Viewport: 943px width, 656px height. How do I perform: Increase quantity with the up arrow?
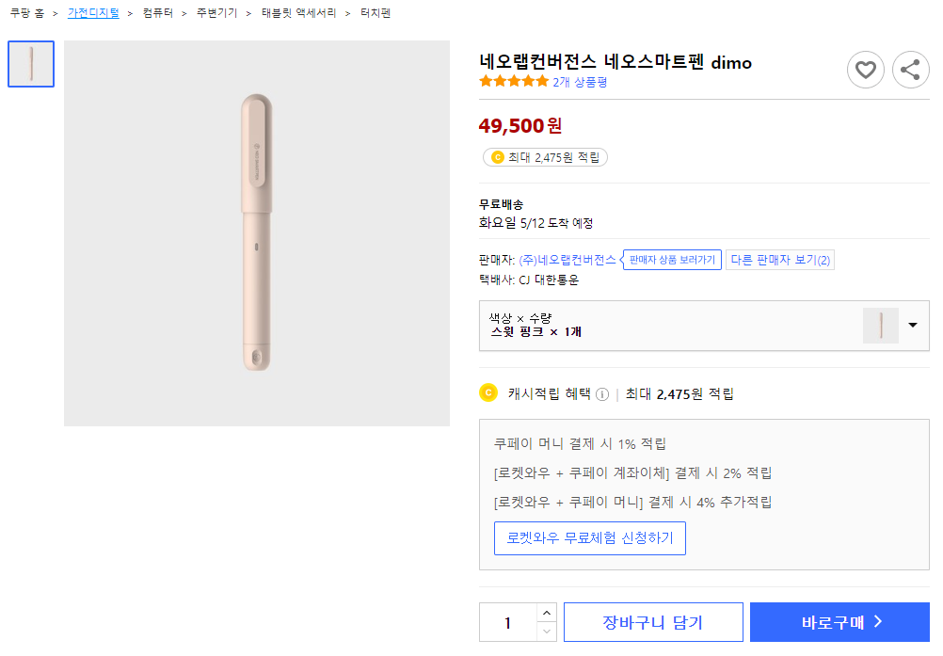(x=546, y=613)
